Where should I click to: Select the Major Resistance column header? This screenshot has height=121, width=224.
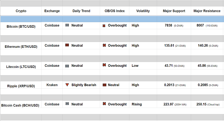pyautogui.click(x=207, y=11)
